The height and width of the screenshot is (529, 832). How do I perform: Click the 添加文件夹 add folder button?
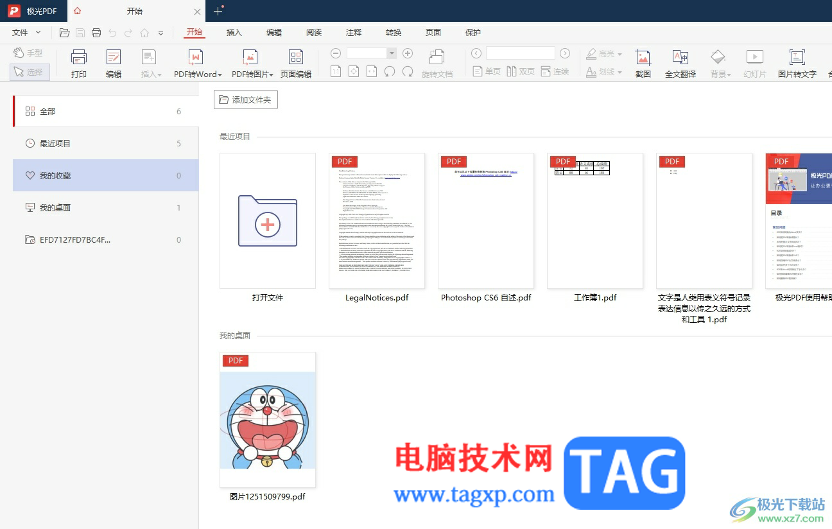[246, 100]
